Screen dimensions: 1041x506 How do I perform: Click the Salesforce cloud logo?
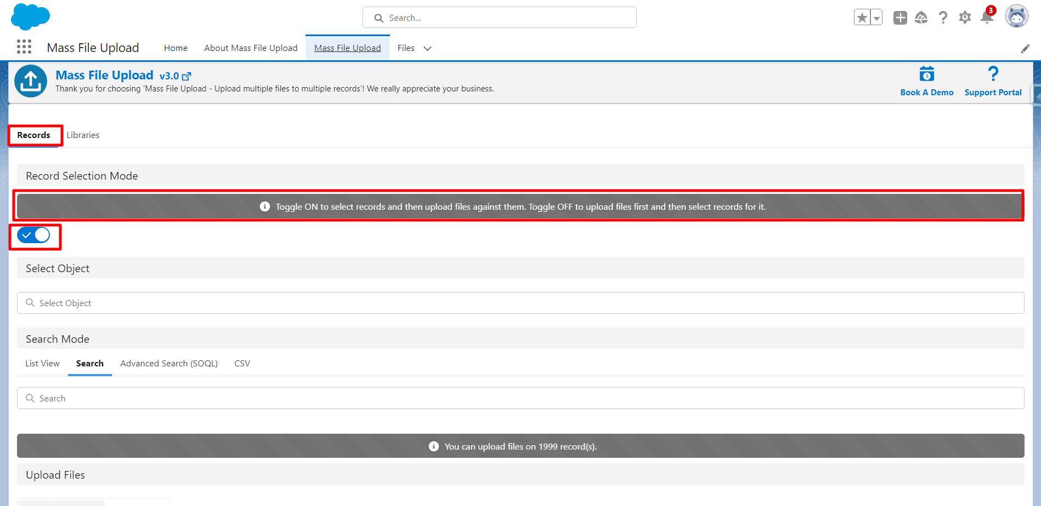pyautogui.click(x=30, y=16)
